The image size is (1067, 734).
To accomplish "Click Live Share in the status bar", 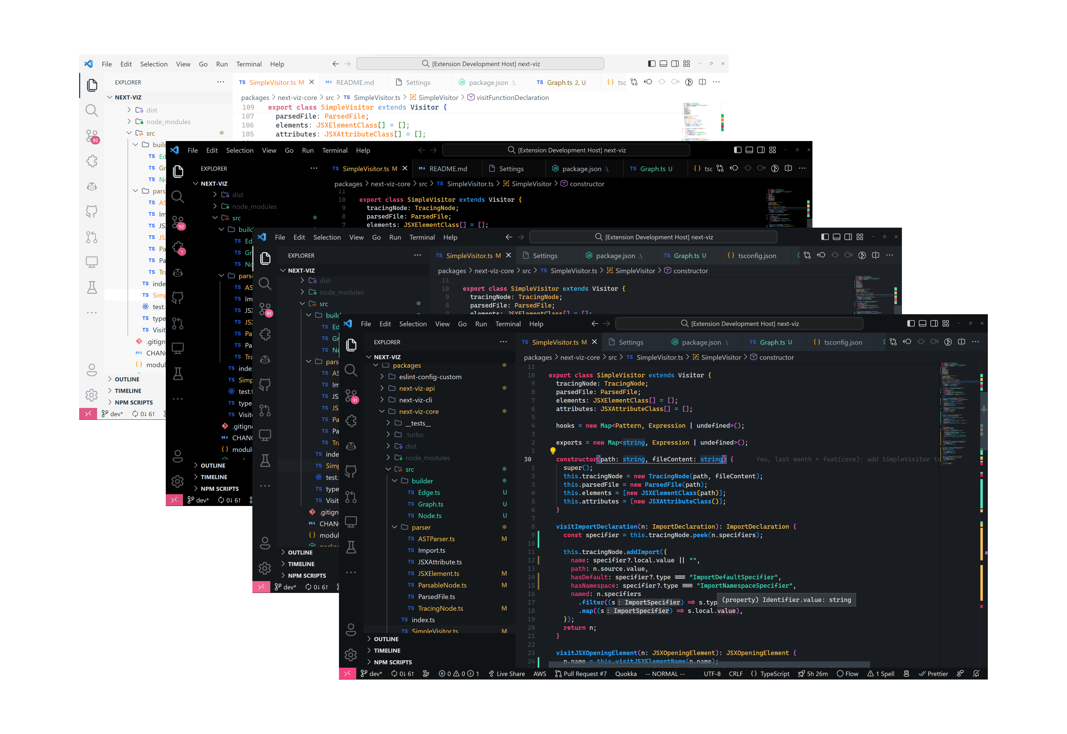I will point(506,674).
